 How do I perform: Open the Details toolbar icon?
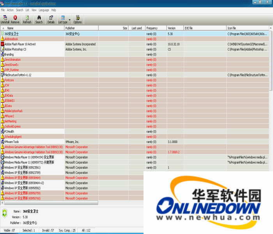[x=51, y=18]
